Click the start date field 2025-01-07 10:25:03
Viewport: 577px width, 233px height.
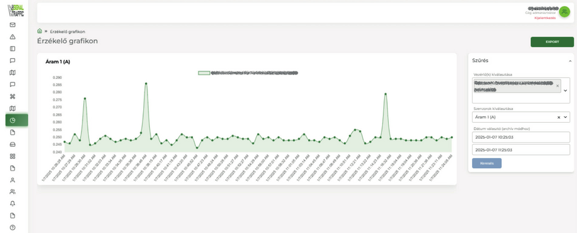pos(521,137)
